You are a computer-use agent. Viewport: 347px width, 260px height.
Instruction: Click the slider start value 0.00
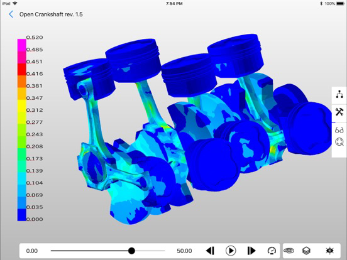click(32, 251)
